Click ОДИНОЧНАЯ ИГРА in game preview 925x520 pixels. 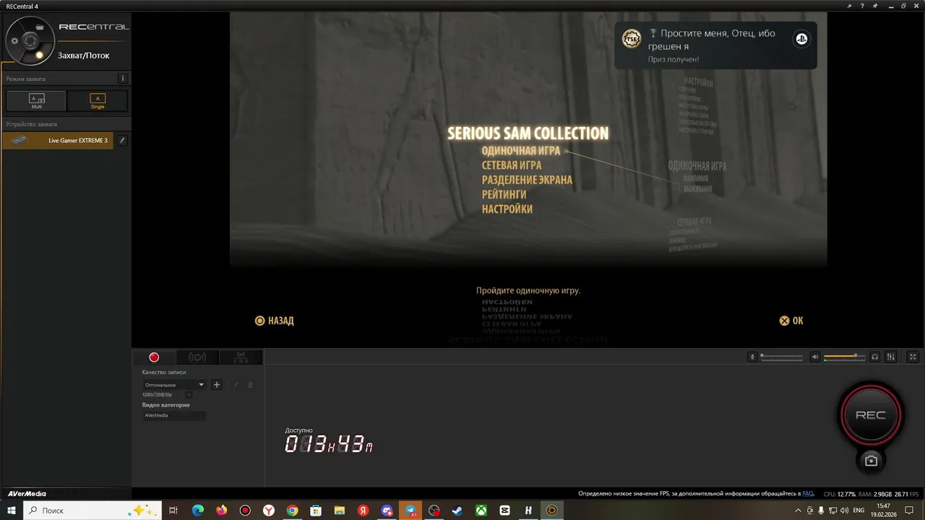click(521, 151)
